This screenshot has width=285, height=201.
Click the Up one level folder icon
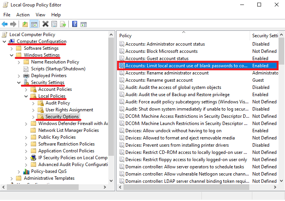25,24
